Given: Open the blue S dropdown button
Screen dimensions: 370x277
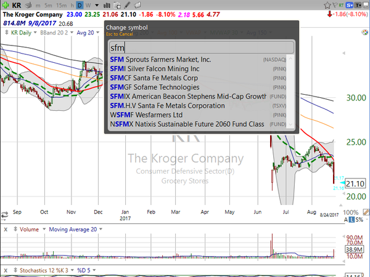Looking at the screenshot, I should point(350,5).
